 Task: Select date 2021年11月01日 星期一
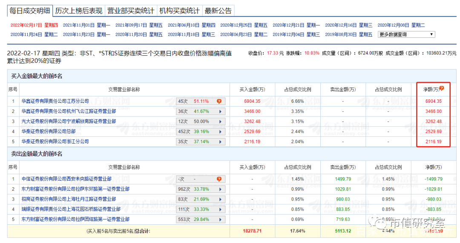pyautogui.click(x=86, y=25)
